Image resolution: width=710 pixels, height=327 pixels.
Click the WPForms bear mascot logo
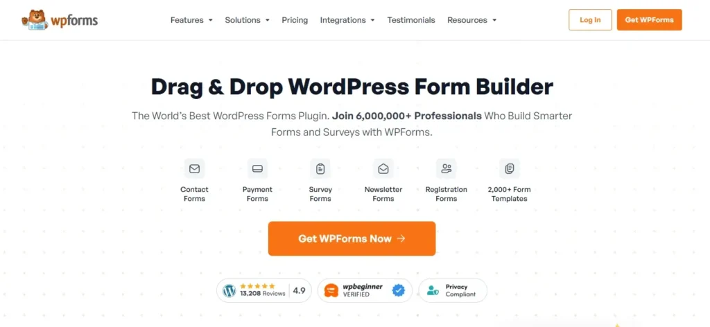(35, 20)
